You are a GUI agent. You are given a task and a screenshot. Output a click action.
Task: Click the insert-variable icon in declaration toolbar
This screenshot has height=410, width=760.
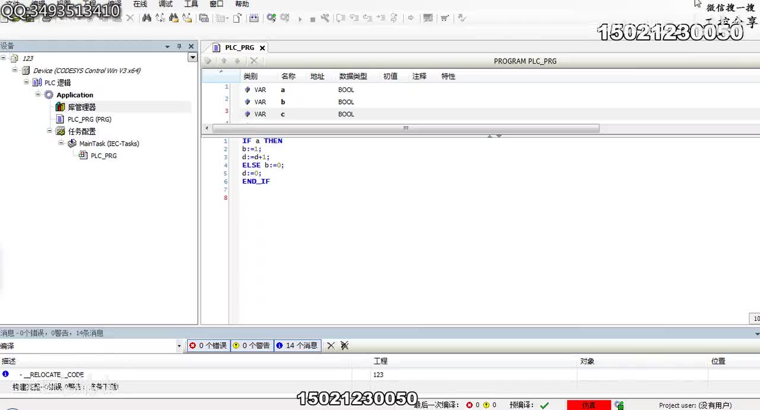[208, 61]
